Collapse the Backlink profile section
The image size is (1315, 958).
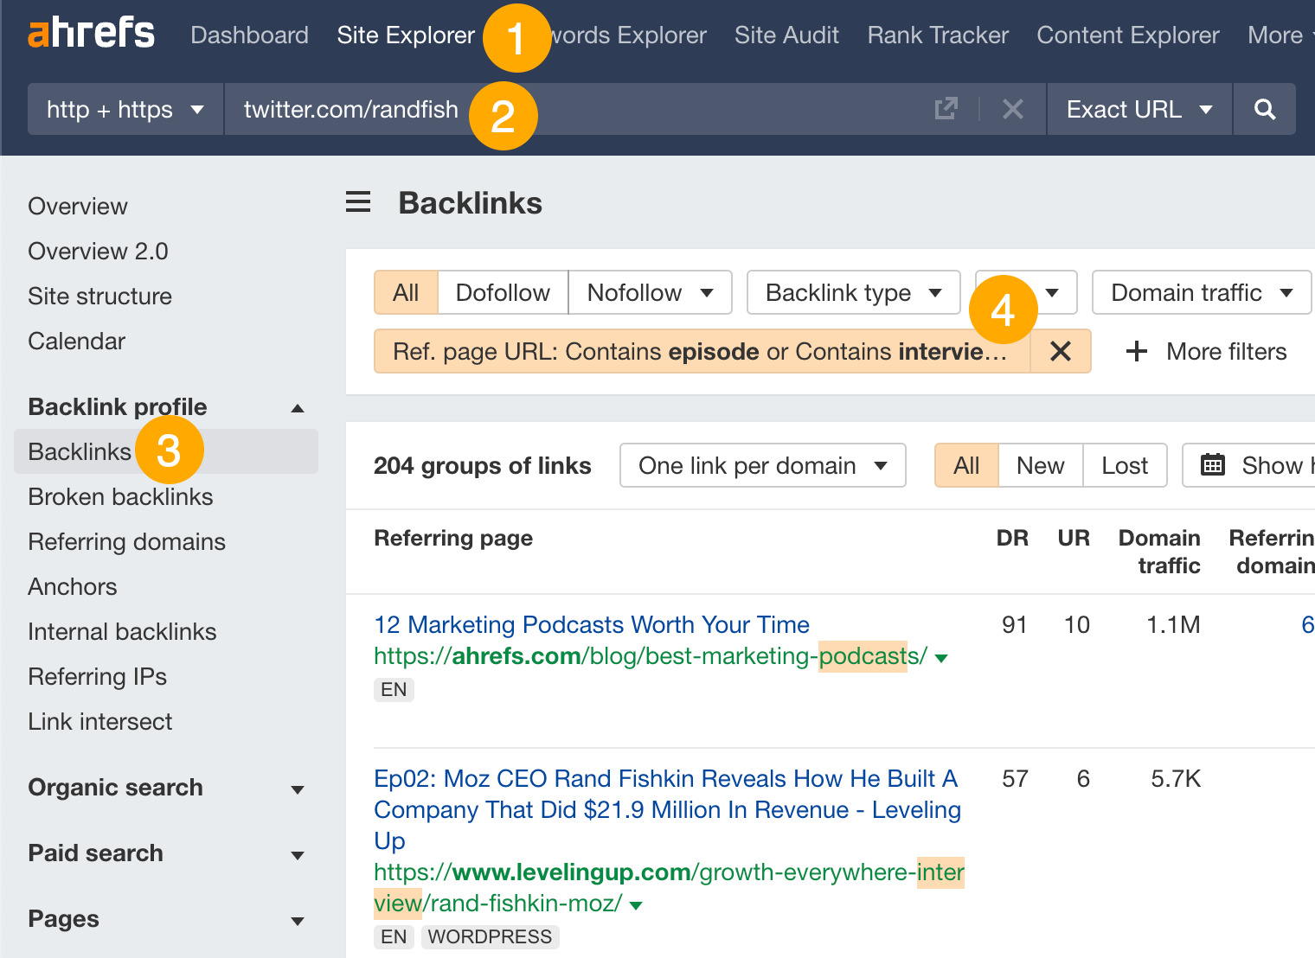298,407
